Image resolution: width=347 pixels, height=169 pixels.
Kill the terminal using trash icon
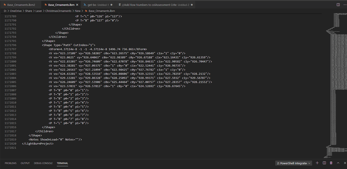(331, 163)
